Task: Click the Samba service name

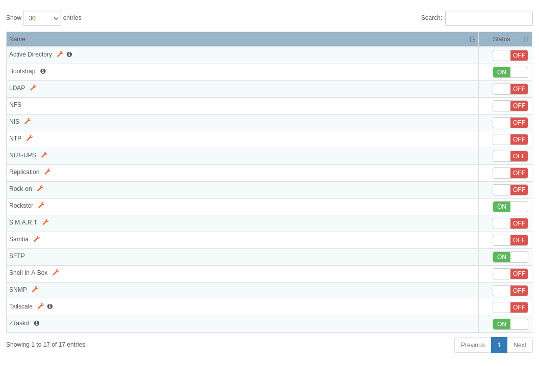Action: point(19,239)
